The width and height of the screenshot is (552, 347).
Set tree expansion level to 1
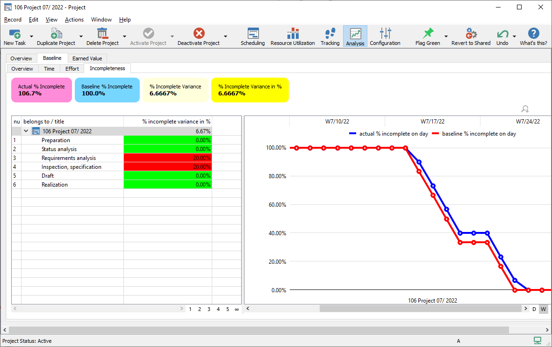click(x=190, y=309)
